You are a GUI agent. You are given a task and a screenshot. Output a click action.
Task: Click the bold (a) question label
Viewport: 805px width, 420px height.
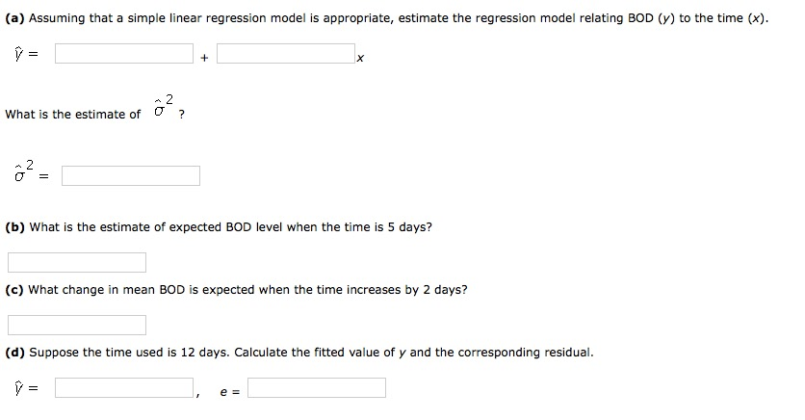(14, 18)
